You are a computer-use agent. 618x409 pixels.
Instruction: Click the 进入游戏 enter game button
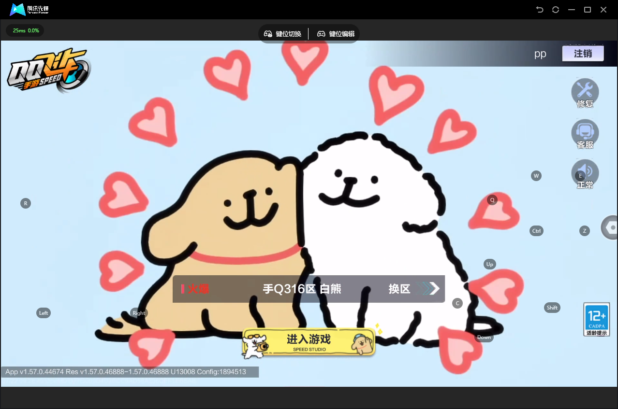click(x=309, y=342)
